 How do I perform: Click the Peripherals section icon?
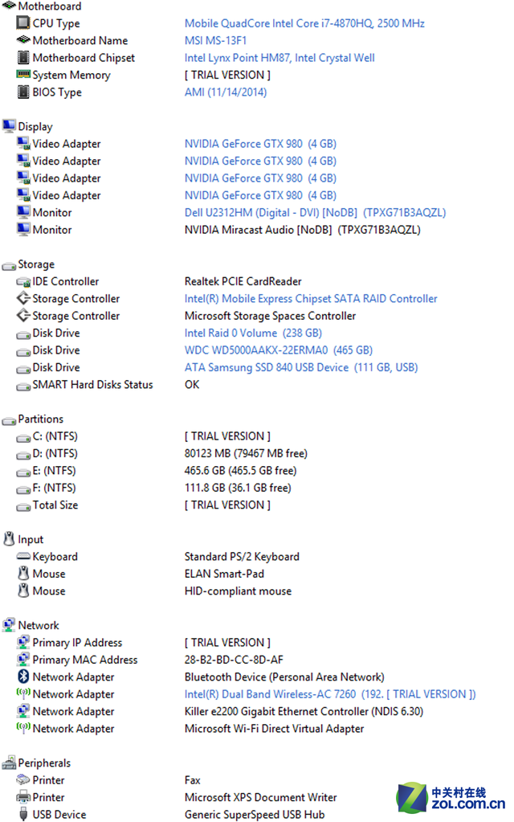click(9, 763)
